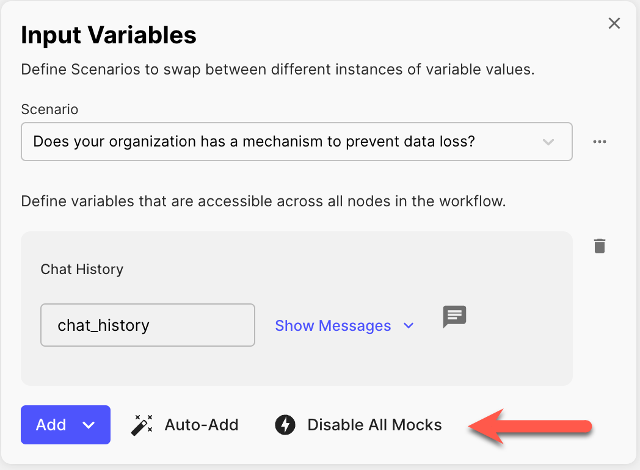Click the lightning bolt mocks icon
This screenshot has width=640, height=470.
(285, 425)
